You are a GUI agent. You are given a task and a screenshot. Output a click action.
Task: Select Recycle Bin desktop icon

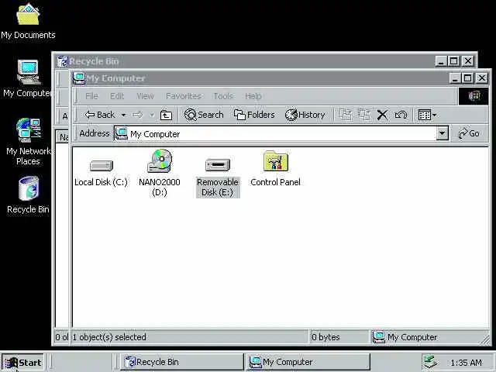(28, 195)
